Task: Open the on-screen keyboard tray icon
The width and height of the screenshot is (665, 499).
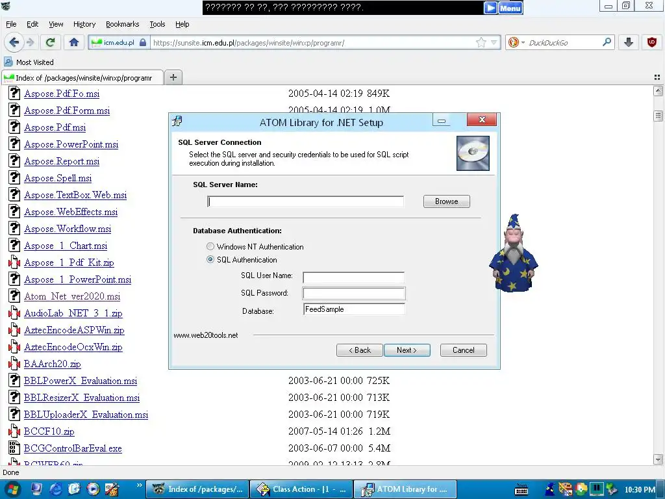Action: [x=521, y=489]
